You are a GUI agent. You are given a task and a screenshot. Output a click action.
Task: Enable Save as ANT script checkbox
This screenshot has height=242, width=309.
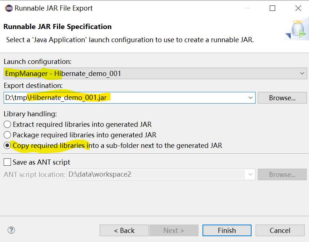[7, 162]
